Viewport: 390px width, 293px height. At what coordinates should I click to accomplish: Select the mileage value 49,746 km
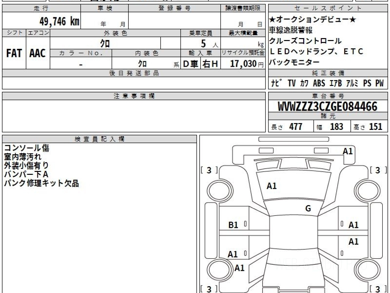pos(59,22)
